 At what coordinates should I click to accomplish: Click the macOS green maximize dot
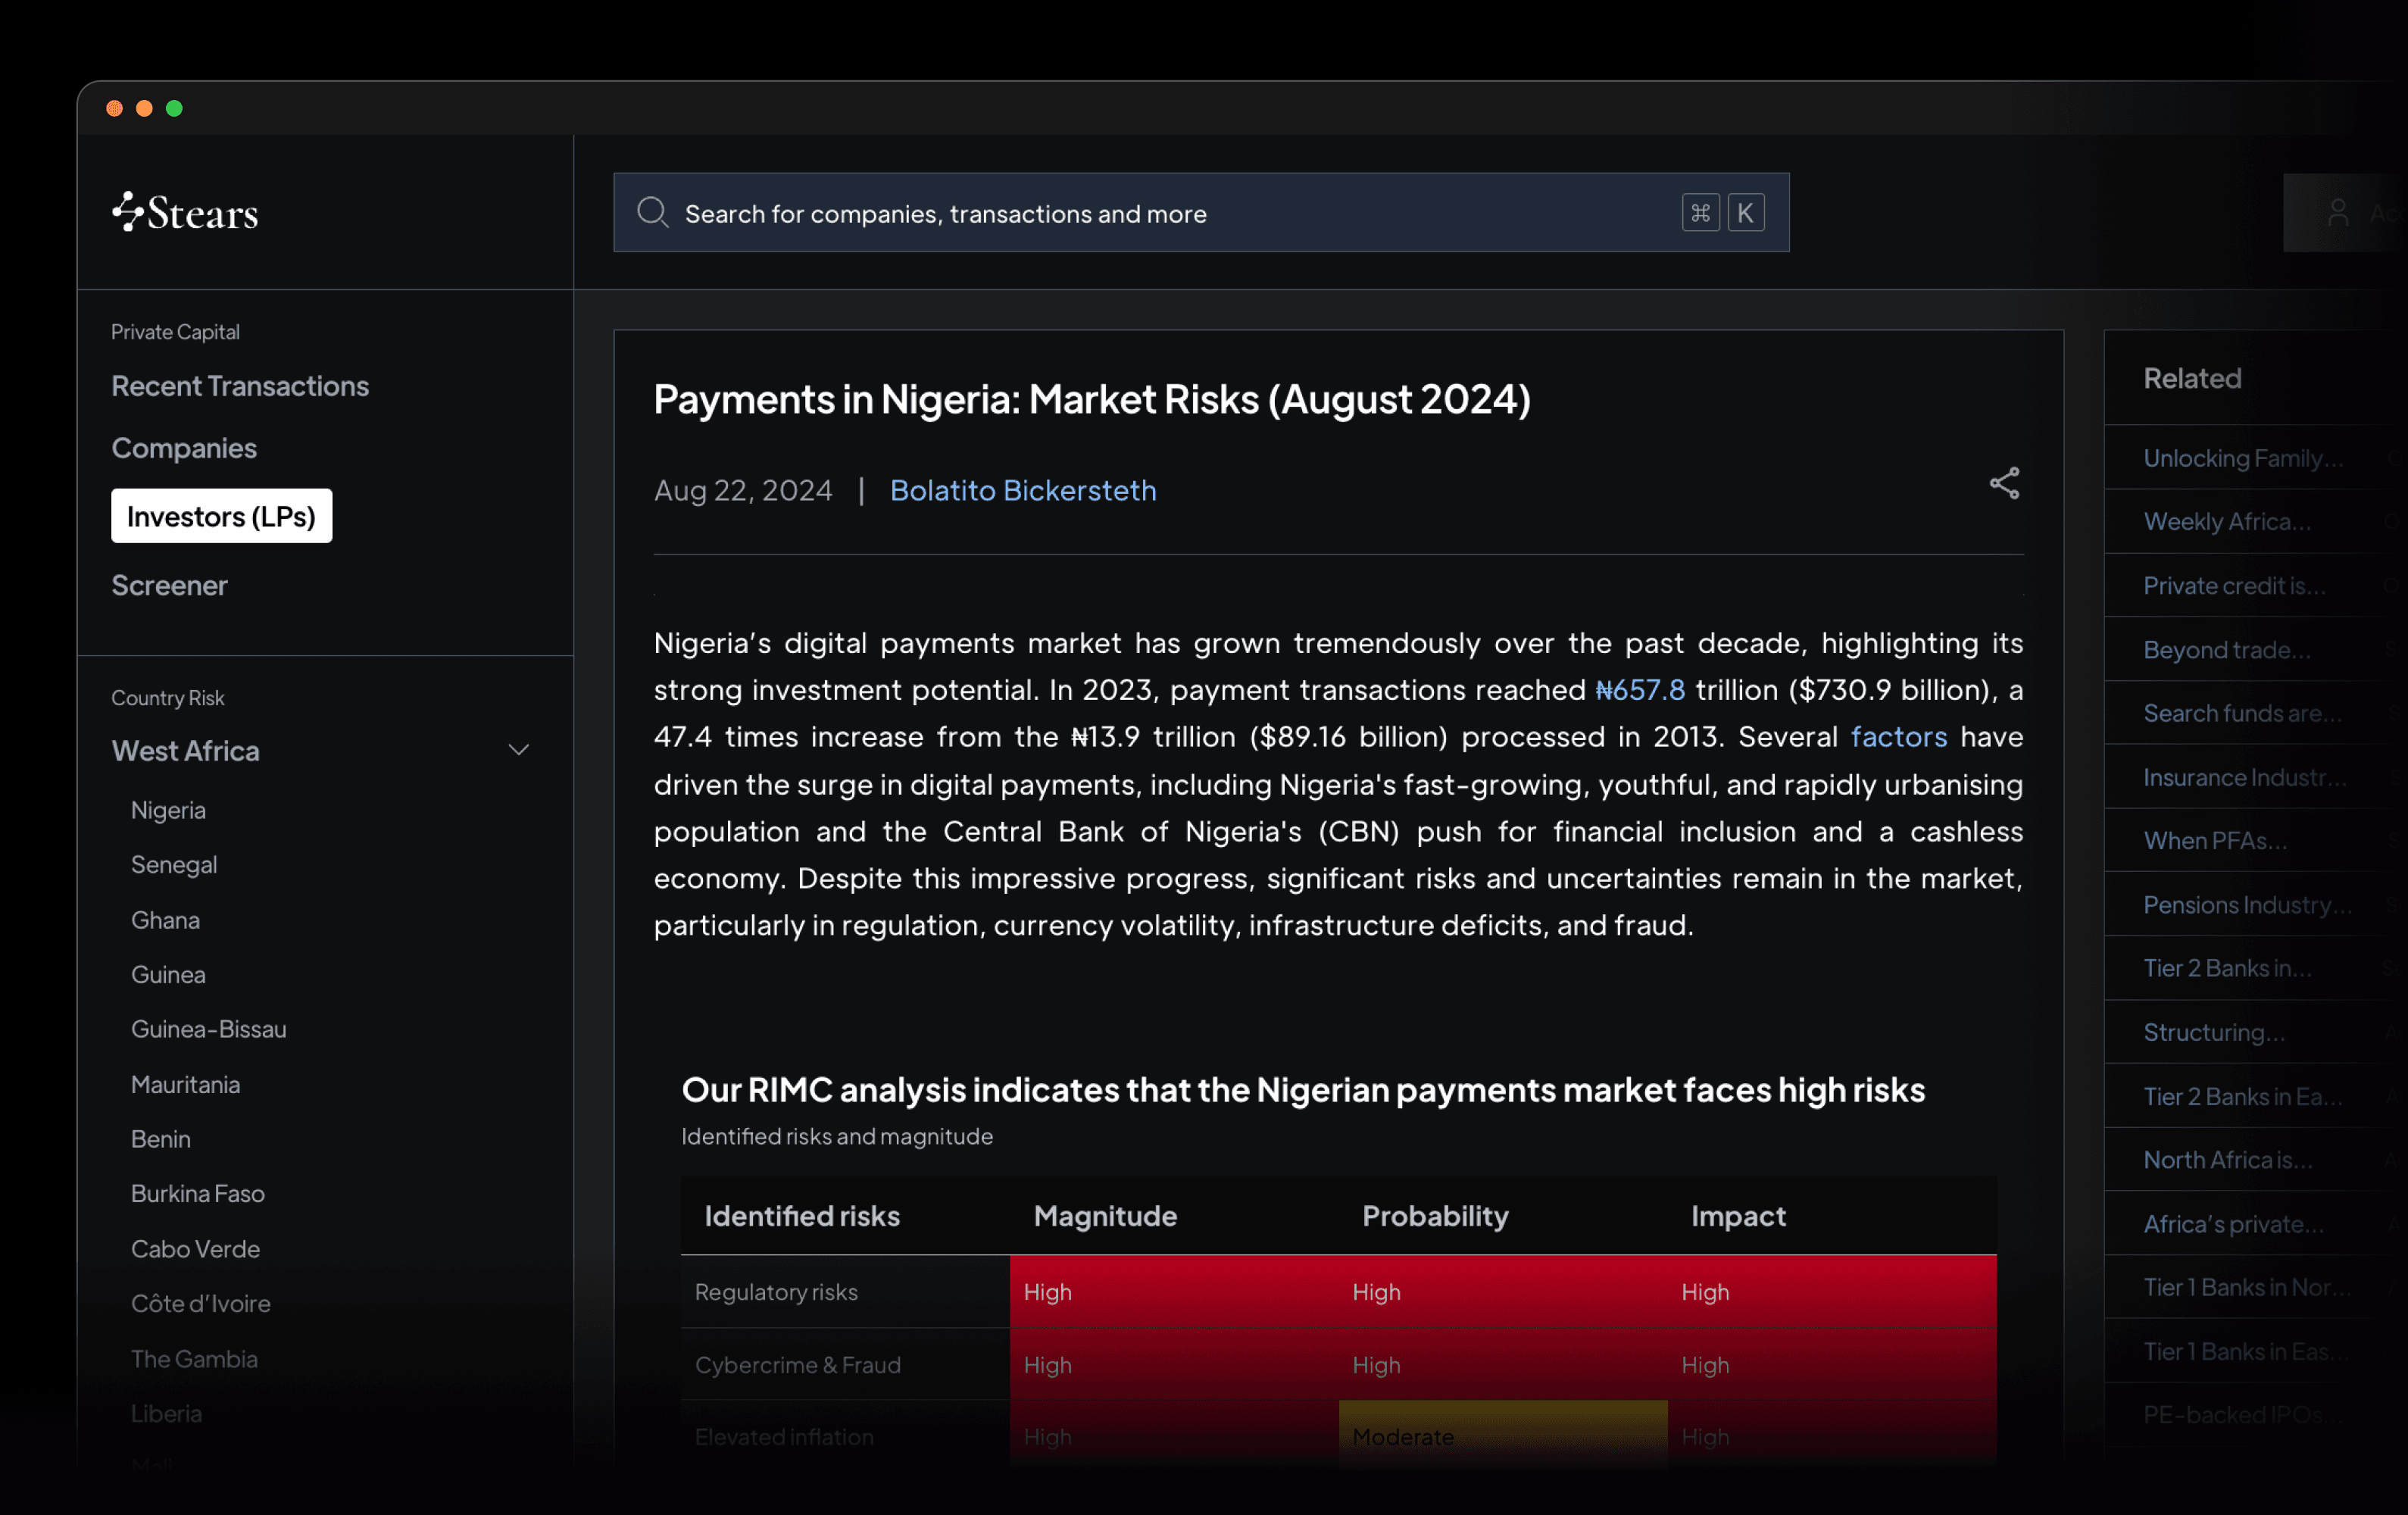pos(174,108)
